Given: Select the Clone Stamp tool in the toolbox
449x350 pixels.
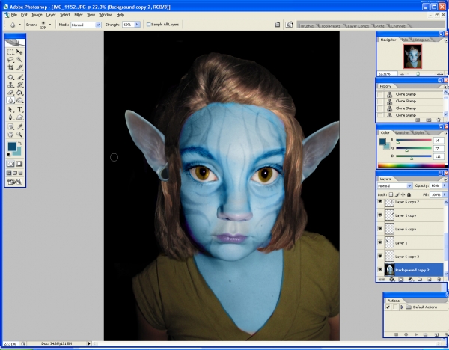Looking at the screenshot, I should click(x=10, y=85).
